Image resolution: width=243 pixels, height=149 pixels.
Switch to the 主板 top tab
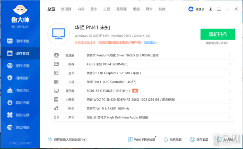(107, 9)
